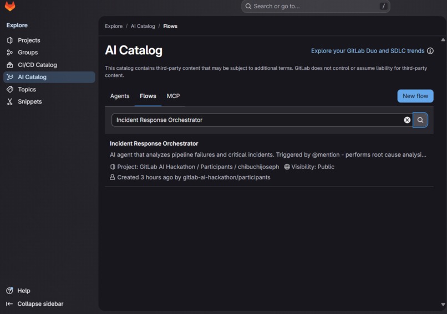Switch to the MCP tab
The width and height of the screenshot is (447, 314).
[x=173, y=96]
